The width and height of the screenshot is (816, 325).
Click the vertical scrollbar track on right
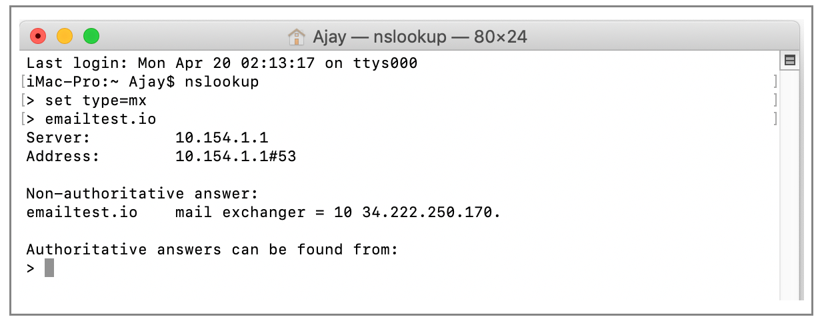point(790,186)
